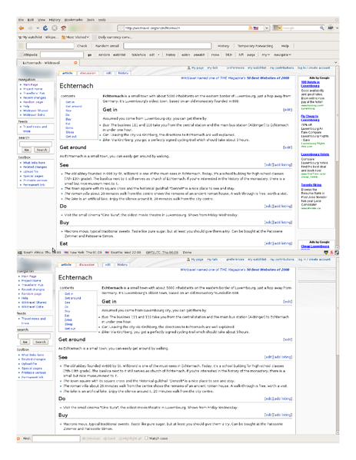Open the log in / create account link in top view

pos(314,68)
